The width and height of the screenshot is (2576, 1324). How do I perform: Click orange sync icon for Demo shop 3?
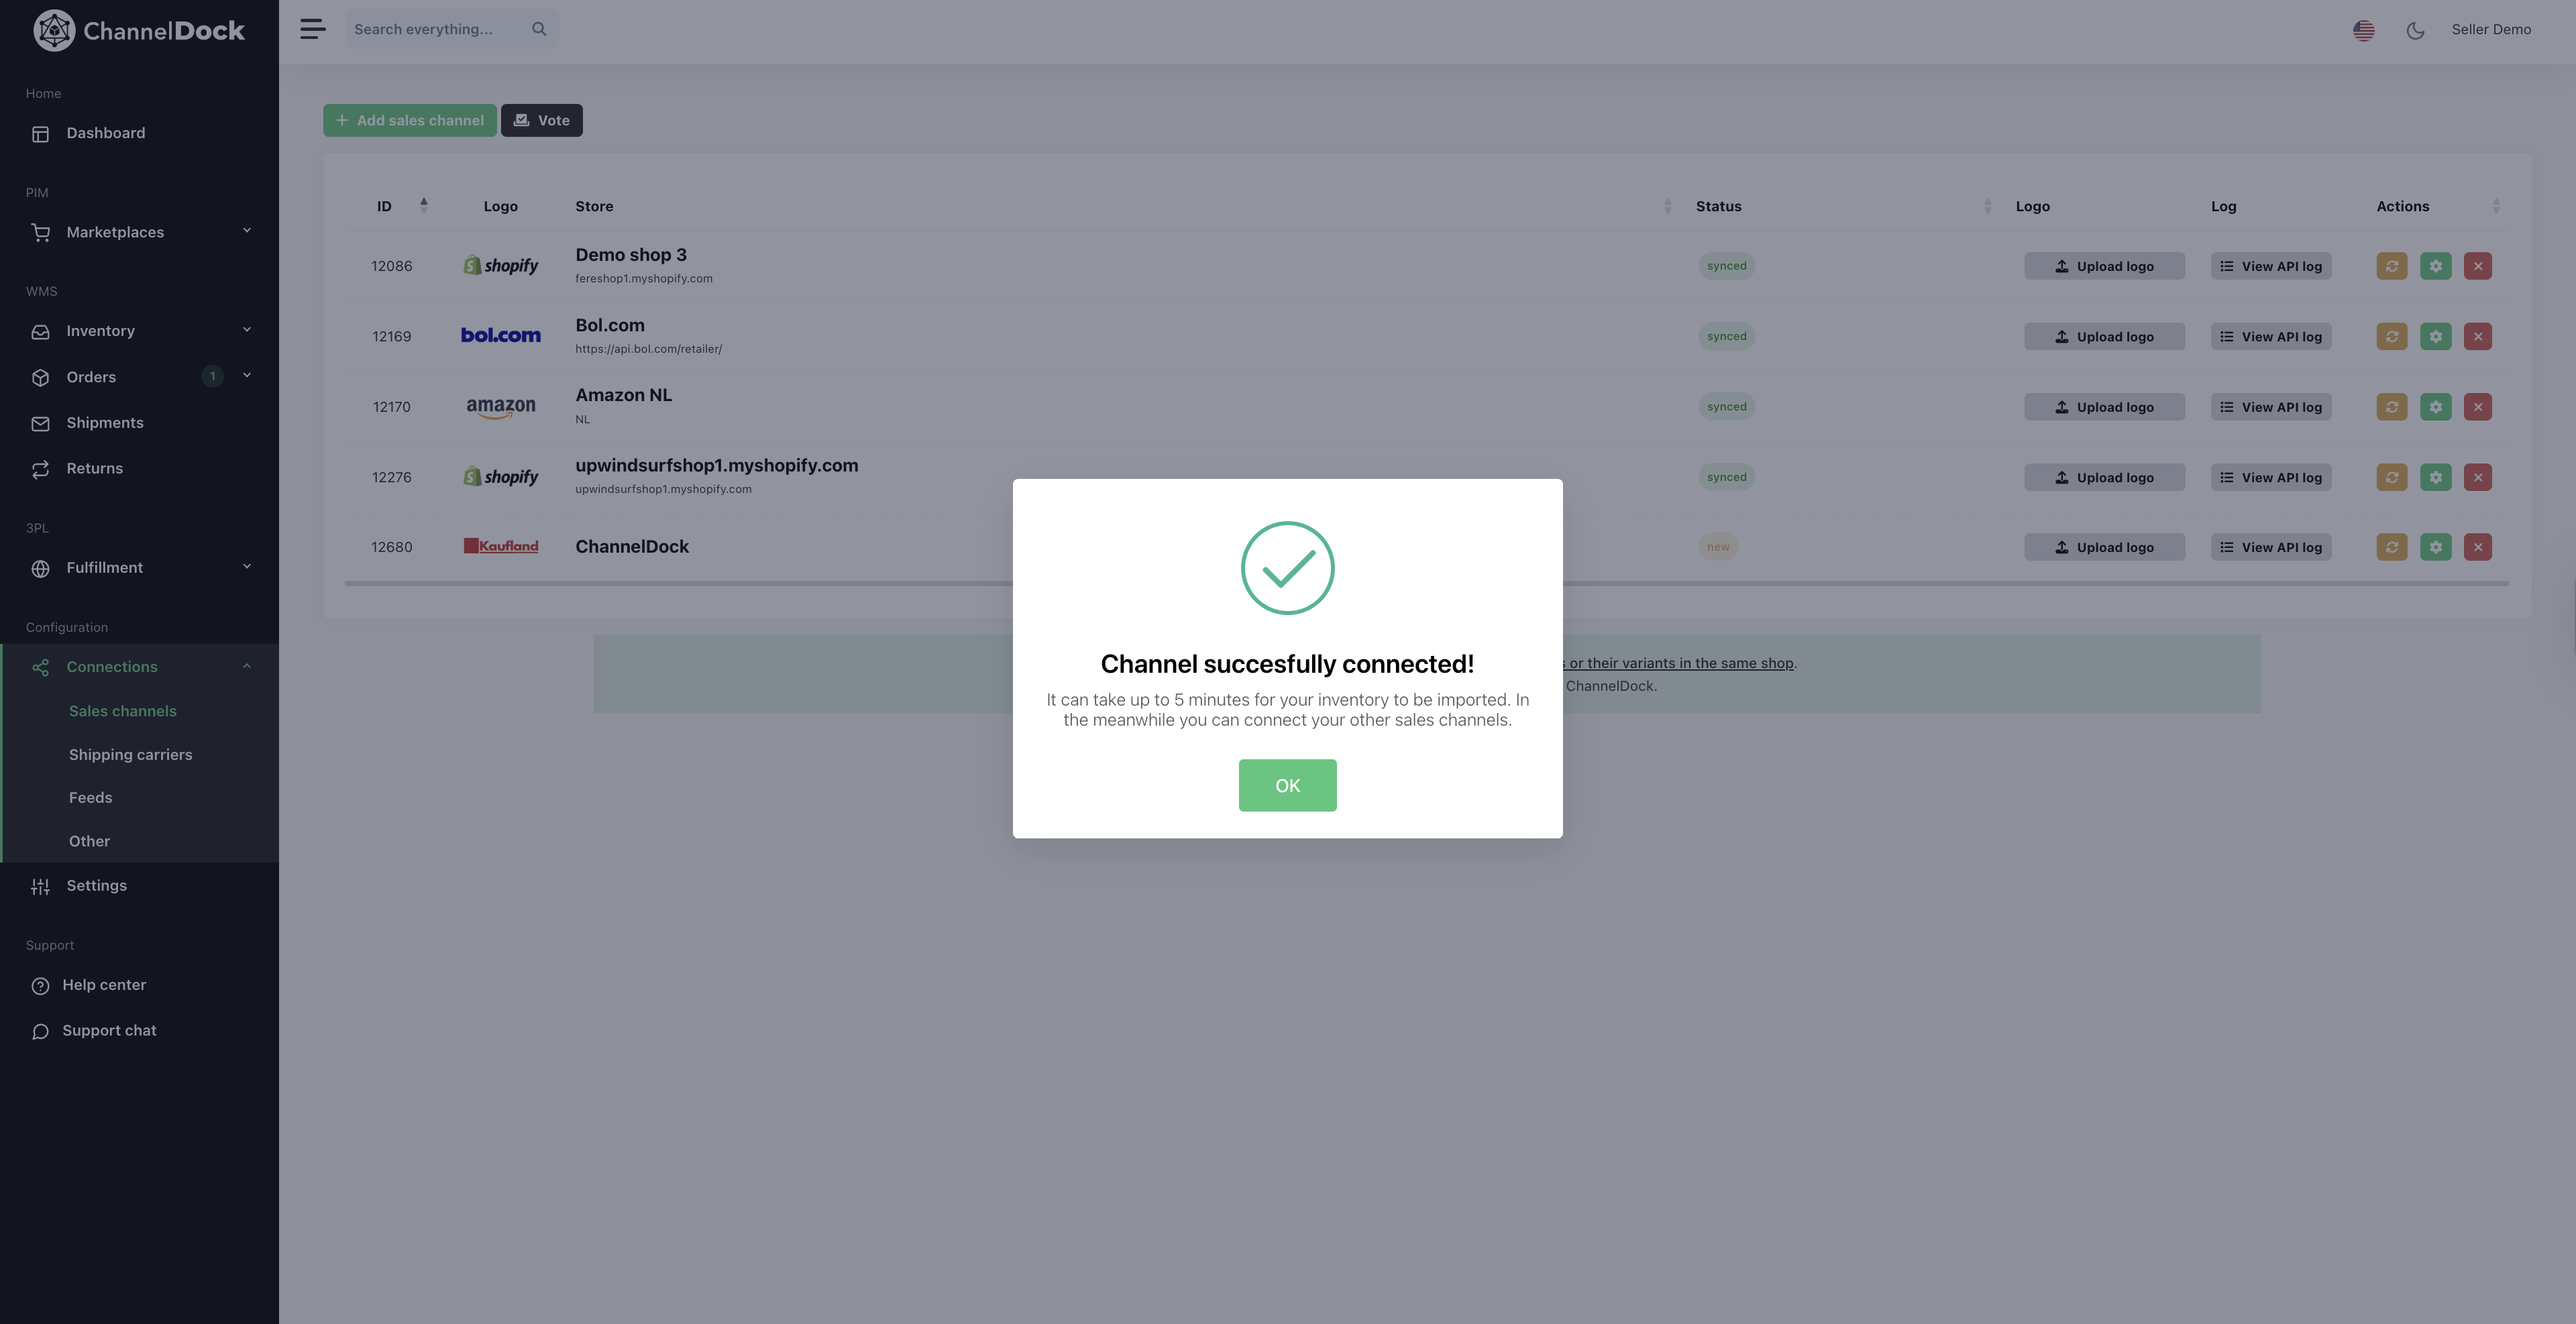click(x=2391, y=266)
